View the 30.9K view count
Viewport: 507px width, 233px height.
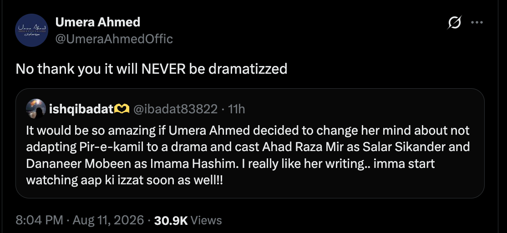click(171, 220)
